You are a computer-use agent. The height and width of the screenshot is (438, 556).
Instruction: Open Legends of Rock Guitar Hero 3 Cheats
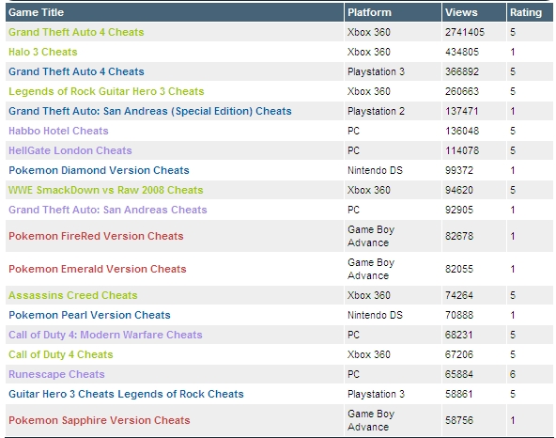[106, 91]
